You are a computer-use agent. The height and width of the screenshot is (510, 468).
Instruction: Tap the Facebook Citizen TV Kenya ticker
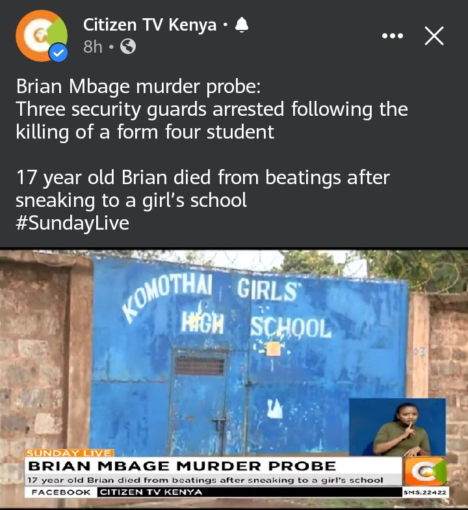(x=214, y=492)
